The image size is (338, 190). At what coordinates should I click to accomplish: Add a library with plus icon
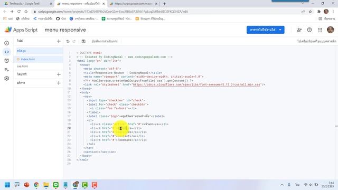click(59, 74)
